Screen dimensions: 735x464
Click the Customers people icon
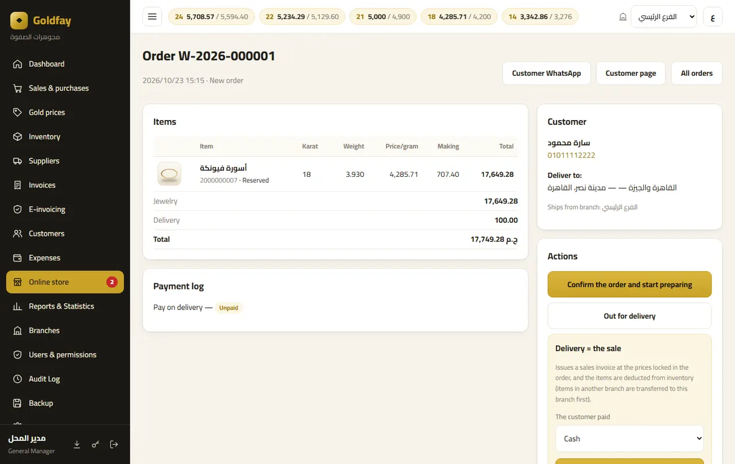click(x=18, y=234)
